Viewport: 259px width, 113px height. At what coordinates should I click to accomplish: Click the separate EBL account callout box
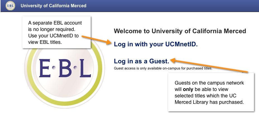(x=56, y=32)
